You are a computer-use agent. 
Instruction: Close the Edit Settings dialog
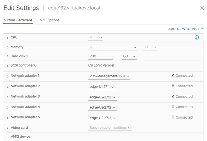click(x=202, y=8)
